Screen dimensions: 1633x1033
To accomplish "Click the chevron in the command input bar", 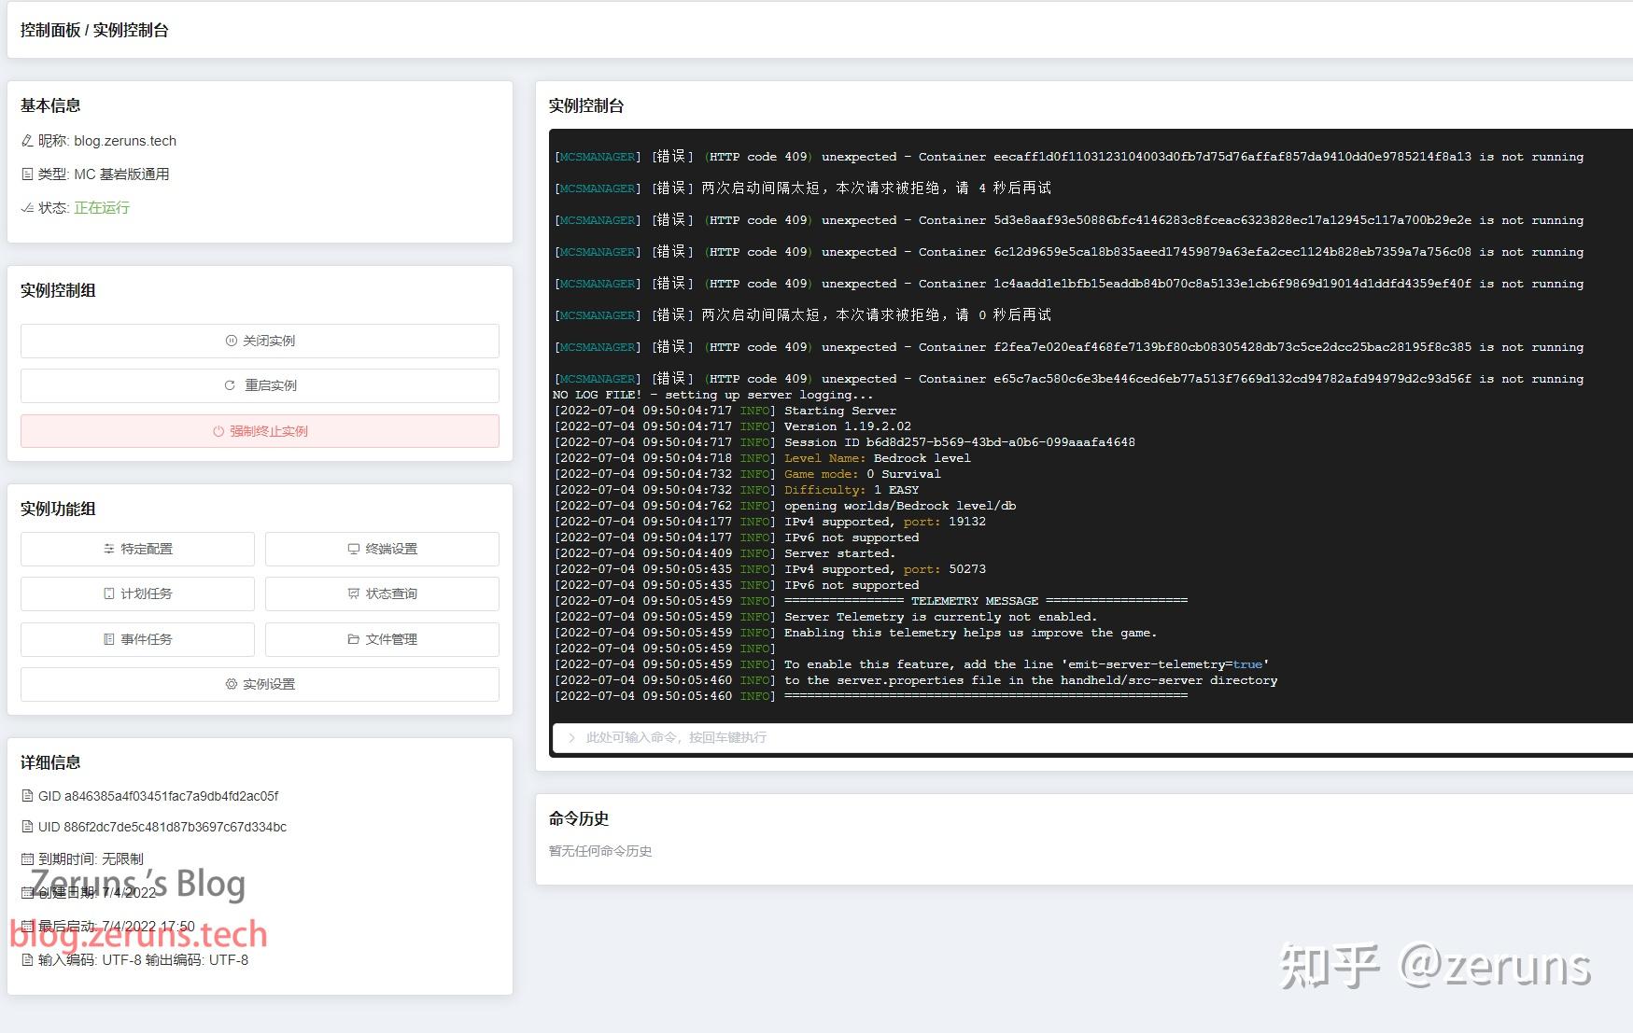I will point(571,737).
